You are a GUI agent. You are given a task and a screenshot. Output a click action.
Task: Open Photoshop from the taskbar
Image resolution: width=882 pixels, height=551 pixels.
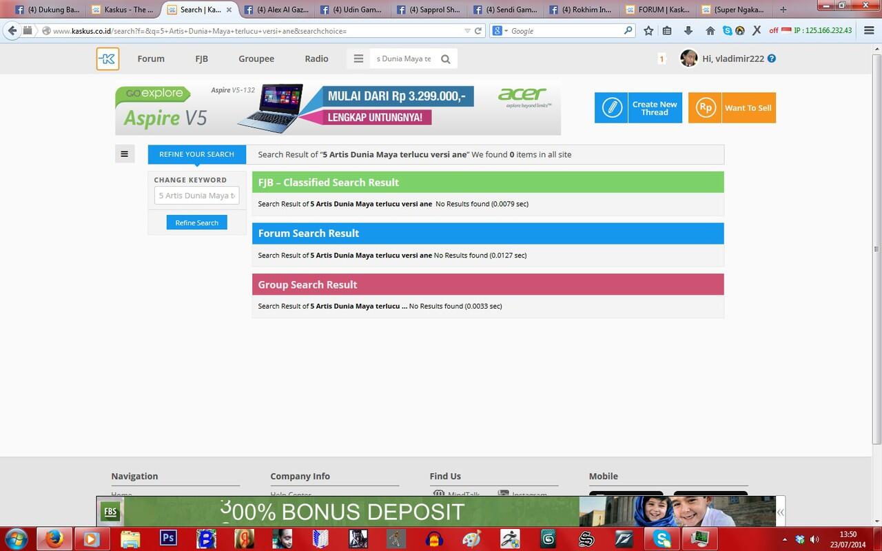tap(168, 539)
